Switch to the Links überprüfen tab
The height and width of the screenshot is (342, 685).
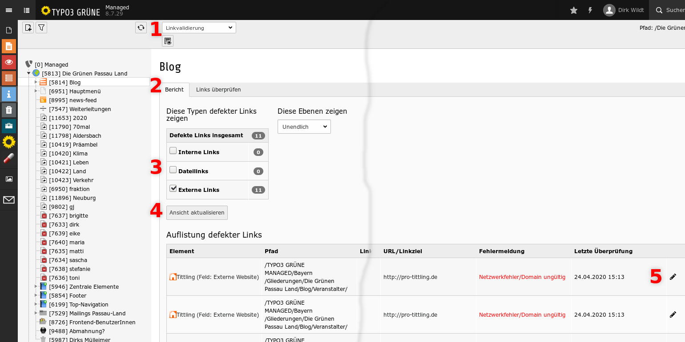(x=218, y=90)
